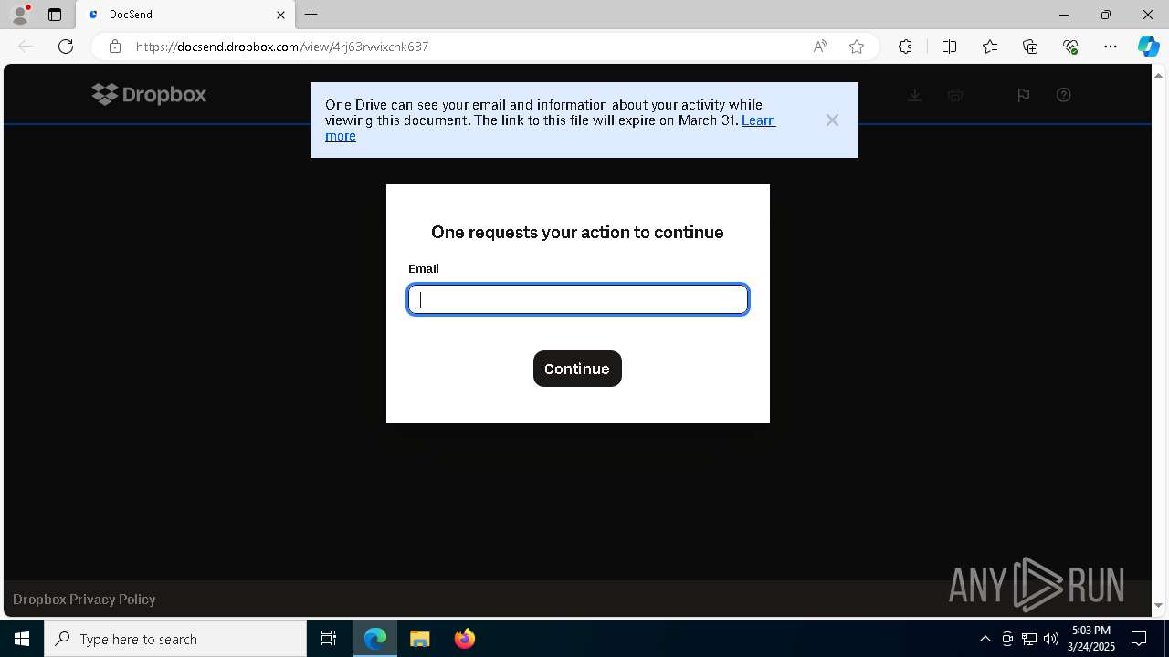Launch Firefox from taskbar
This screenshot has width=1169, height=657.
pos(465,639)
